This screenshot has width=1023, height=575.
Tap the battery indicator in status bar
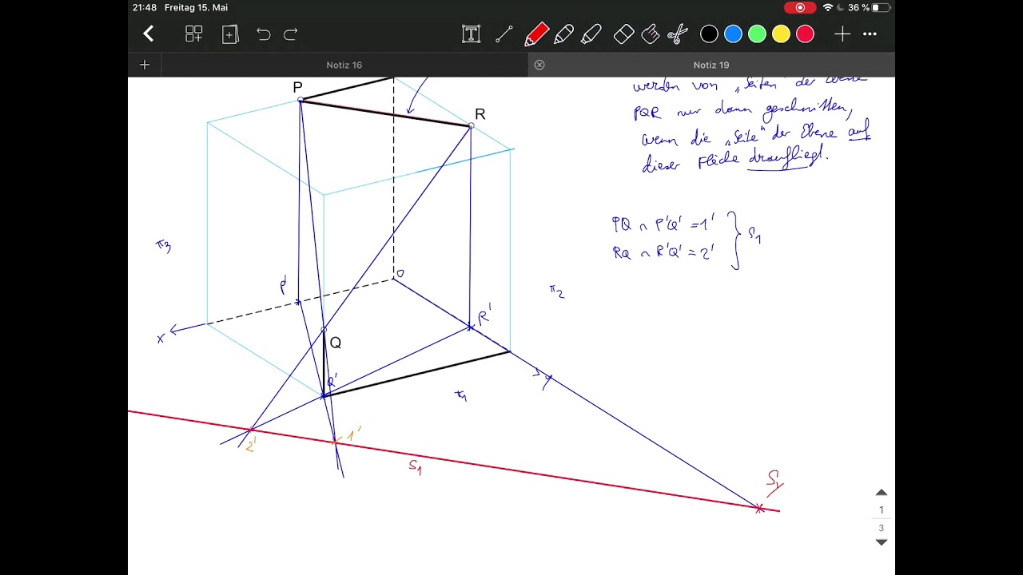click(881, 7)
